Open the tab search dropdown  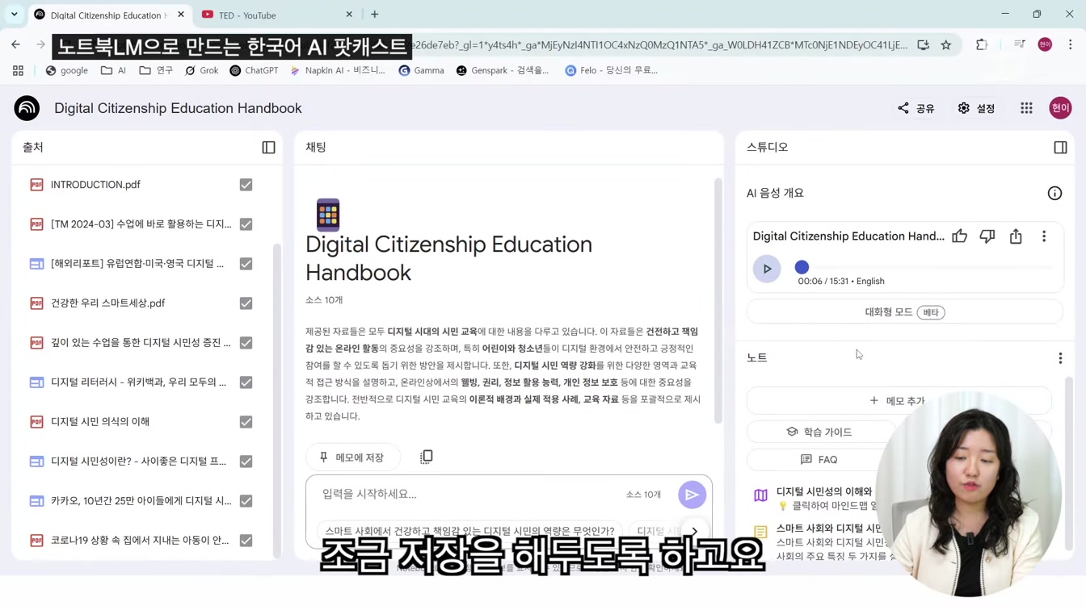click(14, 15)
